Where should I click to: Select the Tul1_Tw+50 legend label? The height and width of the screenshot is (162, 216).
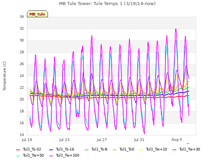[x=33, y=155]
